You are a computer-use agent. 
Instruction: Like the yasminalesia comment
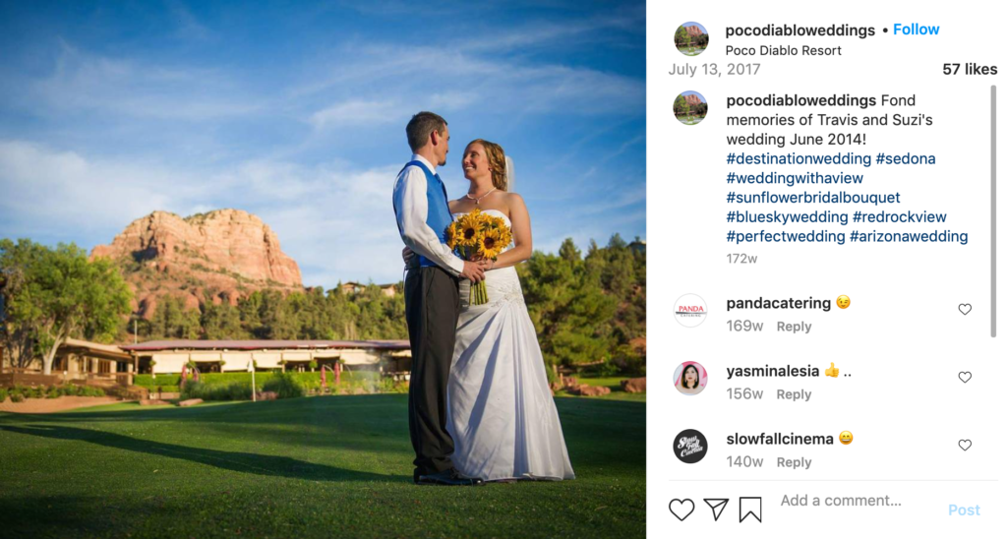(965, 377)
